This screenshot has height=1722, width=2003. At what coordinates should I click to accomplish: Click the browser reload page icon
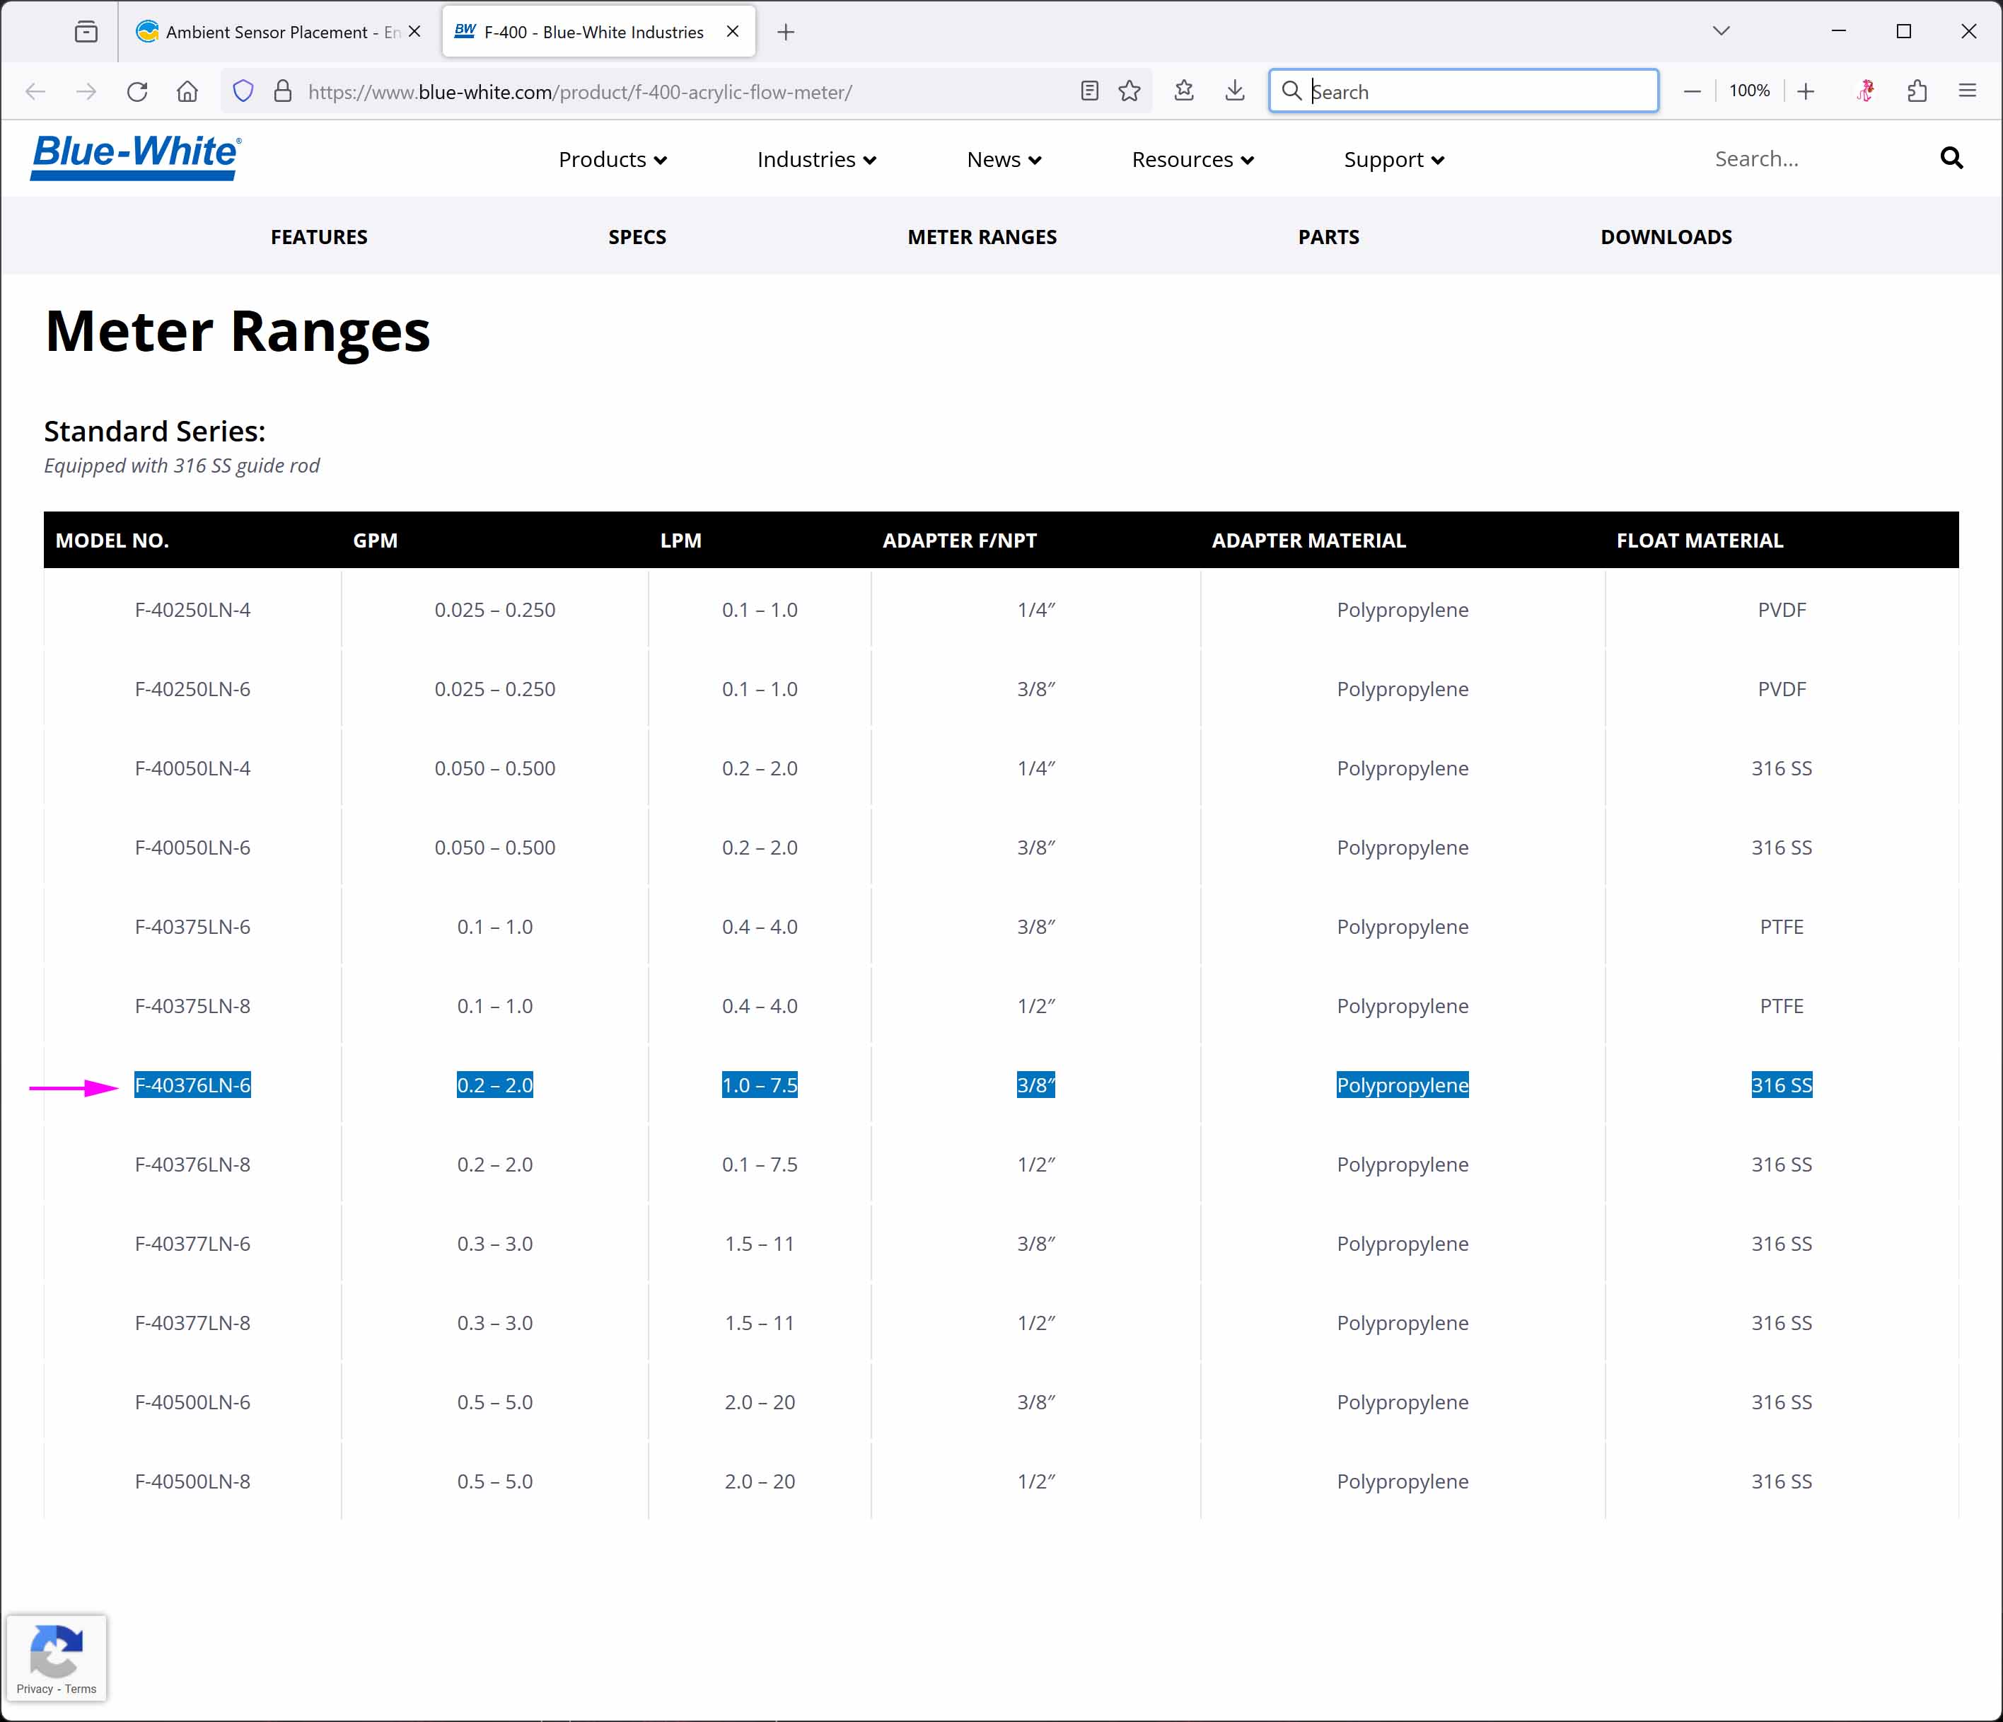click(137, 92)
